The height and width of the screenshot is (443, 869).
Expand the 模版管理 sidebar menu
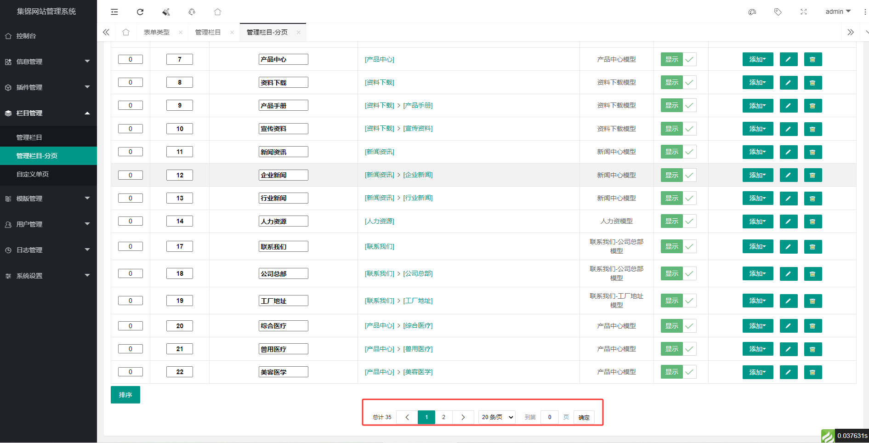pyautogui.click(x=48, y=199)
